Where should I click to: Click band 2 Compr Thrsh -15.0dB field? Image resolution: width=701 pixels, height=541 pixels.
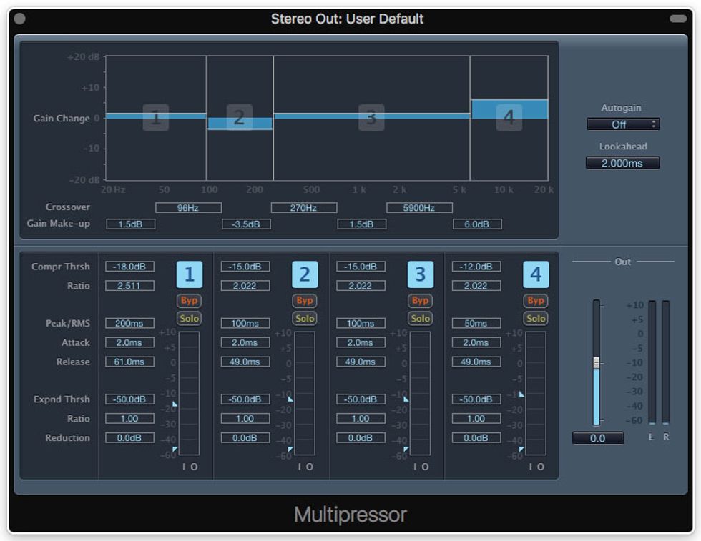tap(245, 267)
